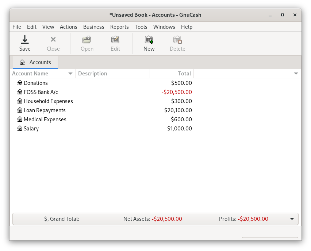Click the Close page toolbar icon

tap(53, 43)
